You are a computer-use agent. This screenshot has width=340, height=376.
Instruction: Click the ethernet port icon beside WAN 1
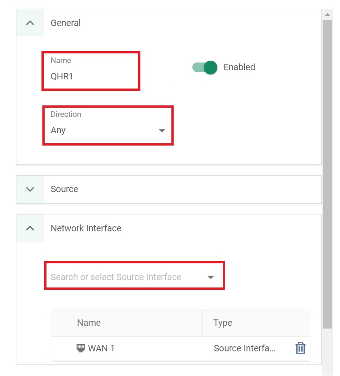click(x=81, y=348)
